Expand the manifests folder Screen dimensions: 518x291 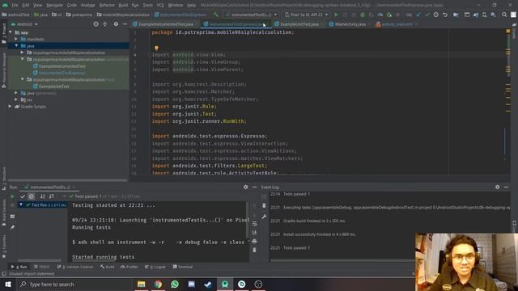click(16, 39)
